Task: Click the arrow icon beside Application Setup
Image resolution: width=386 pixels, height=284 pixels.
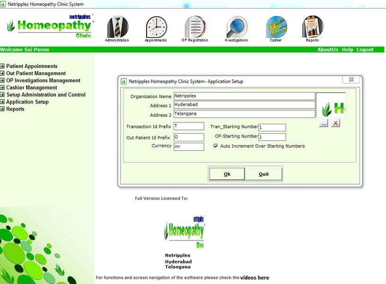Action: point(2,102)
